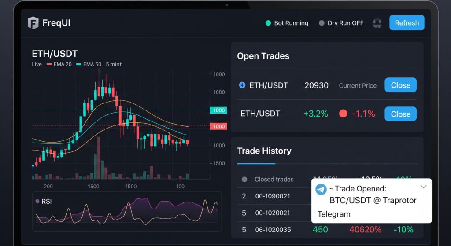This screenshot has height=246, width=451.
Task: Click the Trade History heading
Action: (x=264, y=151)
